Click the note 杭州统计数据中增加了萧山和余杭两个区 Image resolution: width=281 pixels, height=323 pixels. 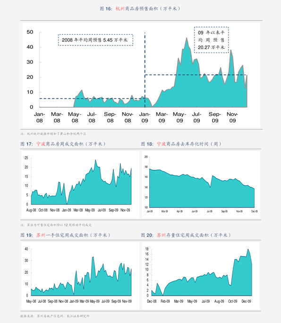point(53,134)
